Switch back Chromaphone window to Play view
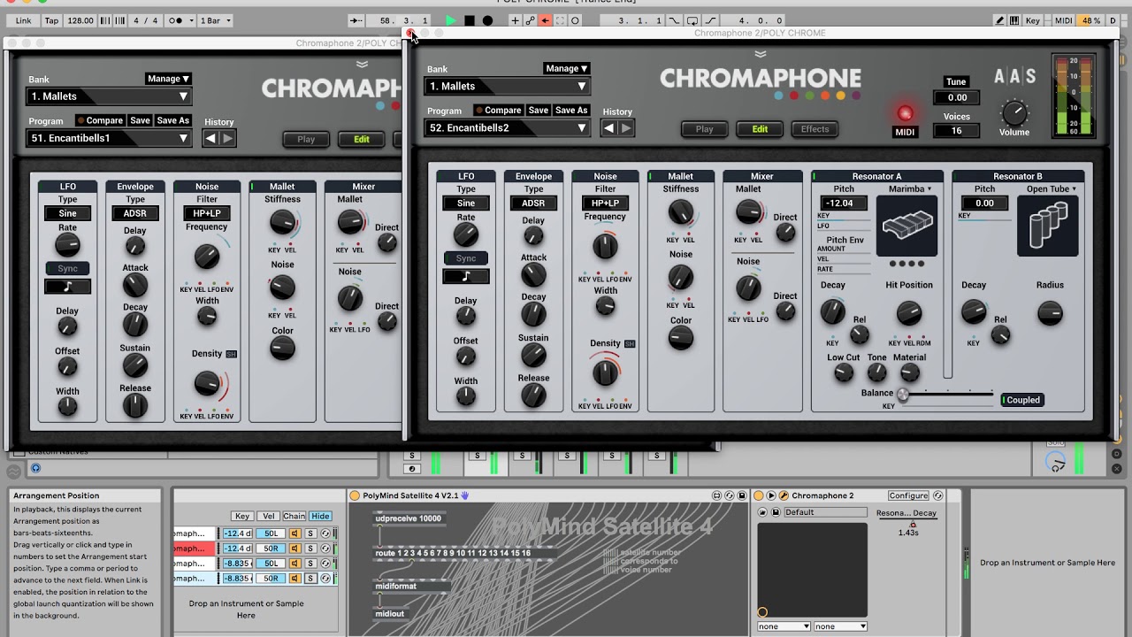Screen dimensions: 1132x637 tap(306, 139)
